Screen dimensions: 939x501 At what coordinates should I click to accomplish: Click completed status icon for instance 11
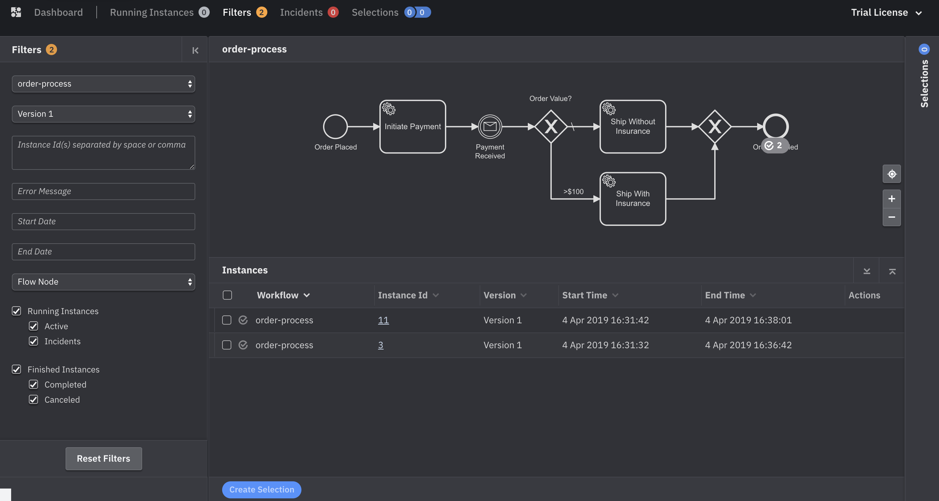tap(243, 320)
